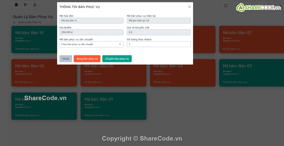Click 'Quản Lý Bàn Phục Vụ' breadcrumb link
Viewport: 284px width, 146px height.
[x=30, y=22]
